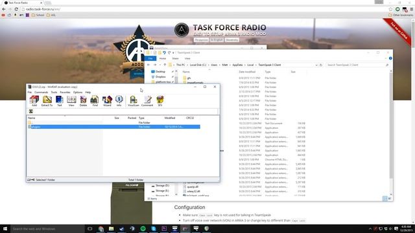This screenshot has height=233, width=415.
Task: Click the Chrome address bar
Action: [x=204, y=9]
